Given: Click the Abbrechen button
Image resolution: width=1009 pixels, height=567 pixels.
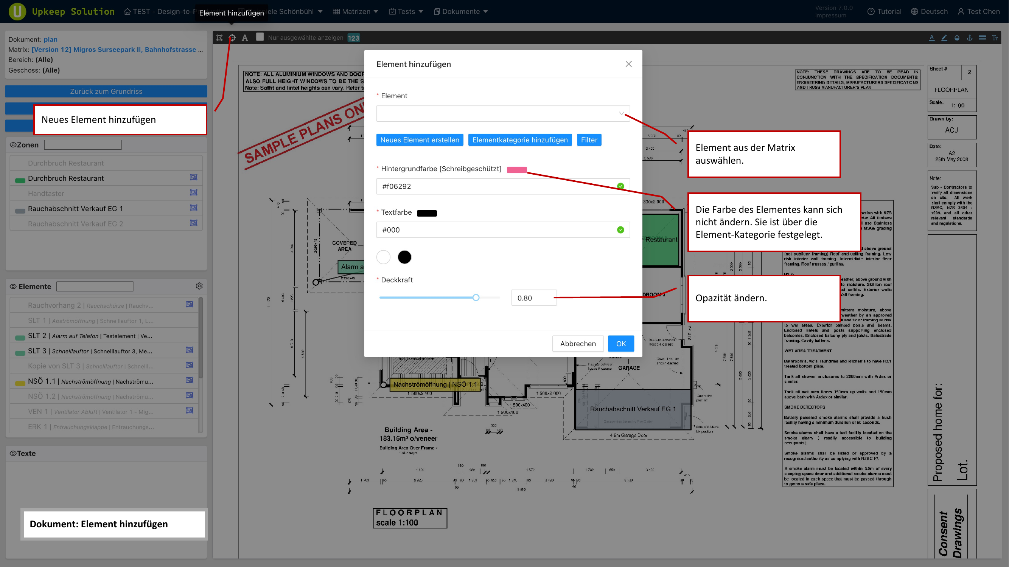Looking at the screenshot, I should click(577, 344).
